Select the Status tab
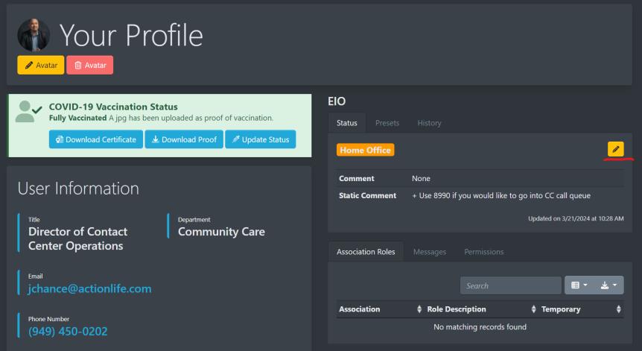 click(346, 123)
